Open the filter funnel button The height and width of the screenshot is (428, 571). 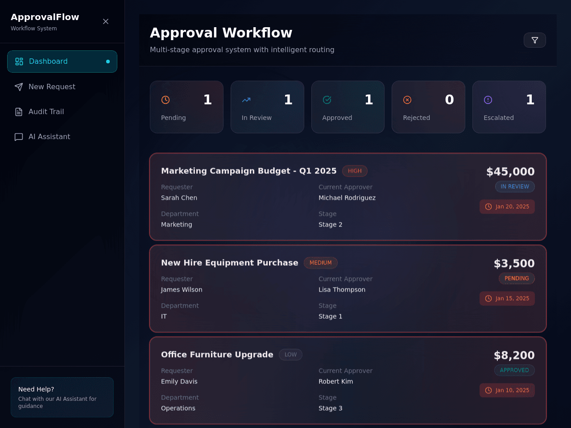(x=535, y=40)
